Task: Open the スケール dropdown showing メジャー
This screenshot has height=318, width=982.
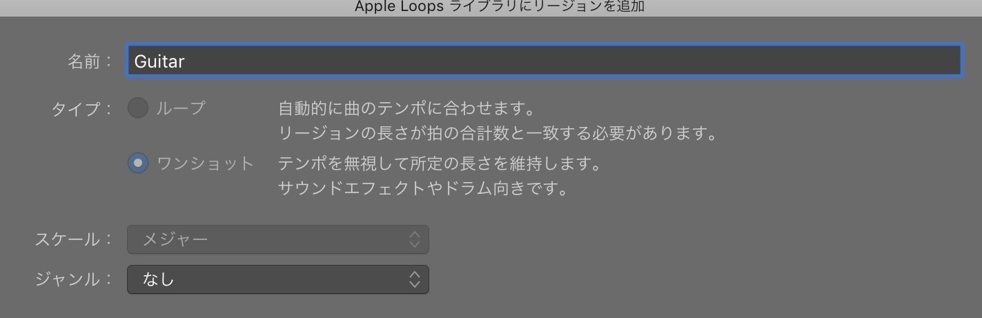Action: (x=278, y=239)
